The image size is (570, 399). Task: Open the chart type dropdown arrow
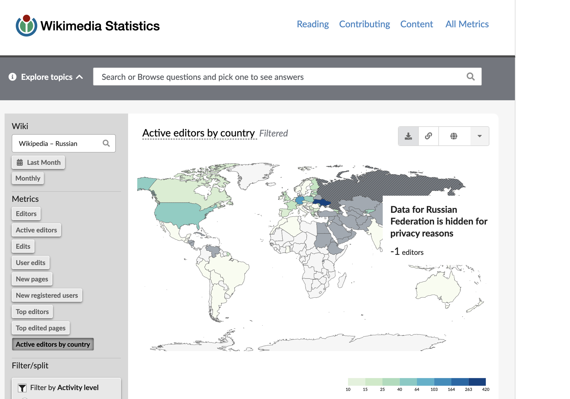[x=480, y=136]
